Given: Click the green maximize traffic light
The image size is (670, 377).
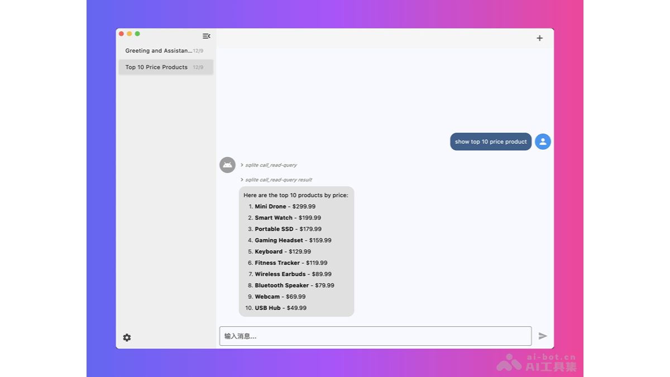Looking at the screenshot, I should (137, 34).
